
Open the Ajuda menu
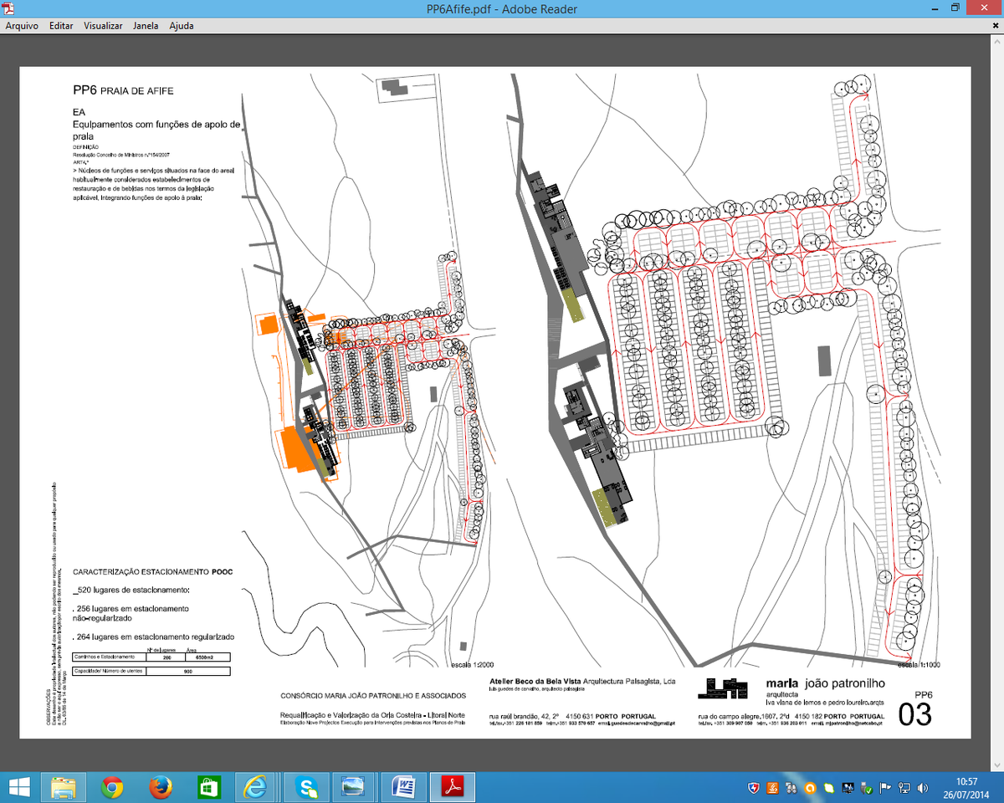pyautogui.click(x=182, y=26)
